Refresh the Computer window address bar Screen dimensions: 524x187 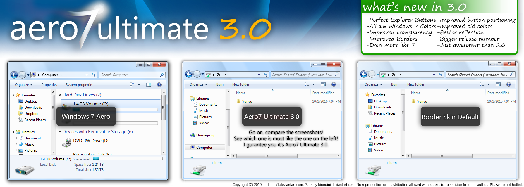pos(93,75)
